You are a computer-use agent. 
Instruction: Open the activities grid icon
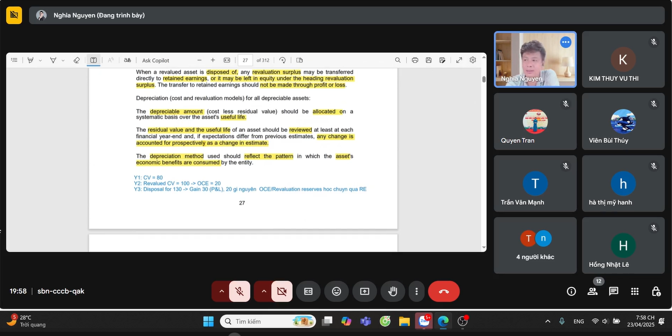click(x=634, y=291)
